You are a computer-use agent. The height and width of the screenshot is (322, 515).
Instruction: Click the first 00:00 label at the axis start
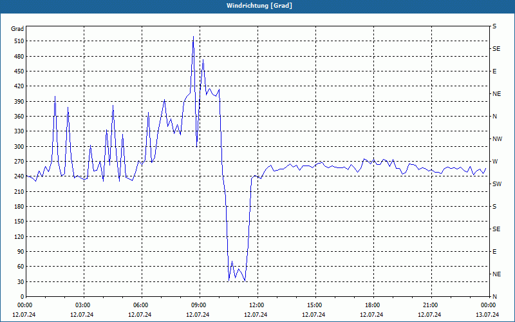pos(26,305)
